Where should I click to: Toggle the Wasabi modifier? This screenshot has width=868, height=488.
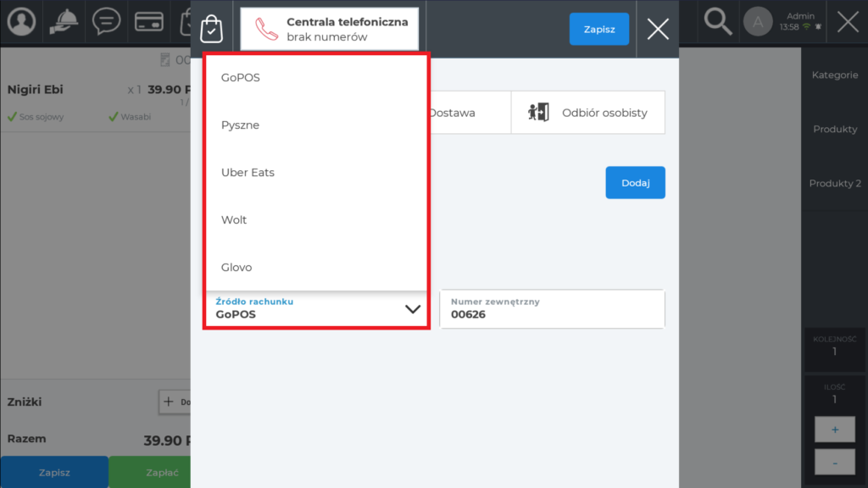[130, 117]
